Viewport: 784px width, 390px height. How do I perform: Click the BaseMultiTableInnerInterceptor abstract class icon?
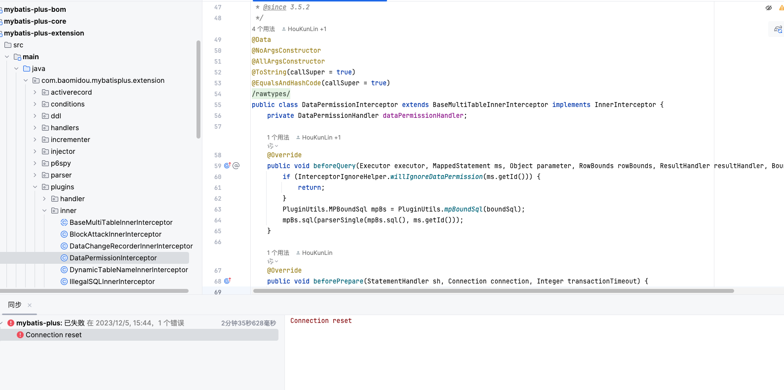(64, 222)
